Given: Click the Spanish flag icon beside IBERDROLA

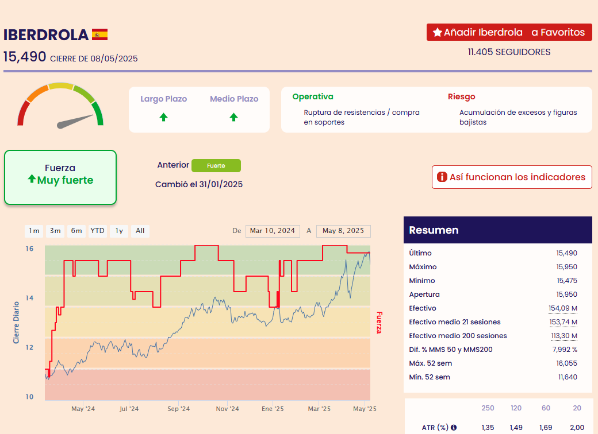Looking at the screenshot, I should pos(99,34).
